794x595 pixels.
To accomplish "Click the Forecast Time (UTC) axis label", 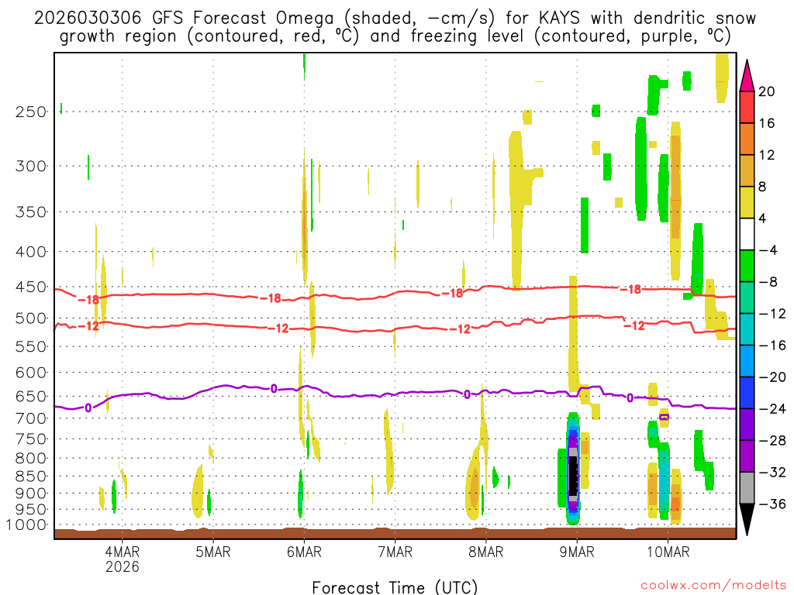I will (395, 587).
